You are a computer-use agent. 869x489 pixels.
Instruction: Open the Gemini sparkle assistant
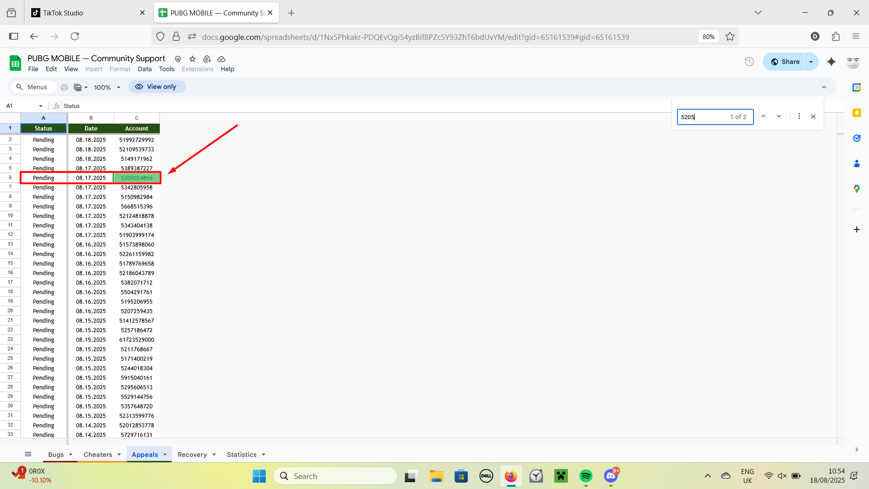tap(831, 62)
